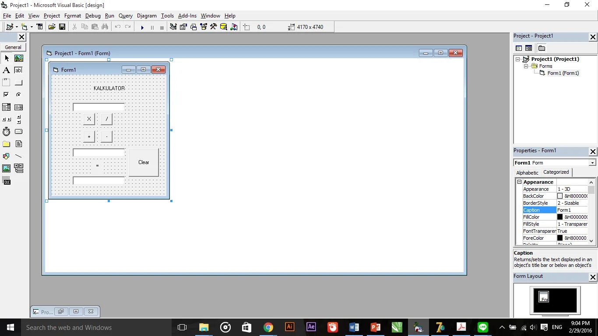This screenshot has height=336, width=598.
Task: Select the DriveListBox control in the toolbox
Action: tap(19, 132)
